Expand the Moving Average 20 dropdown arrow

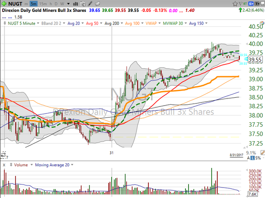pyautogui.click(x=72, y=165)
